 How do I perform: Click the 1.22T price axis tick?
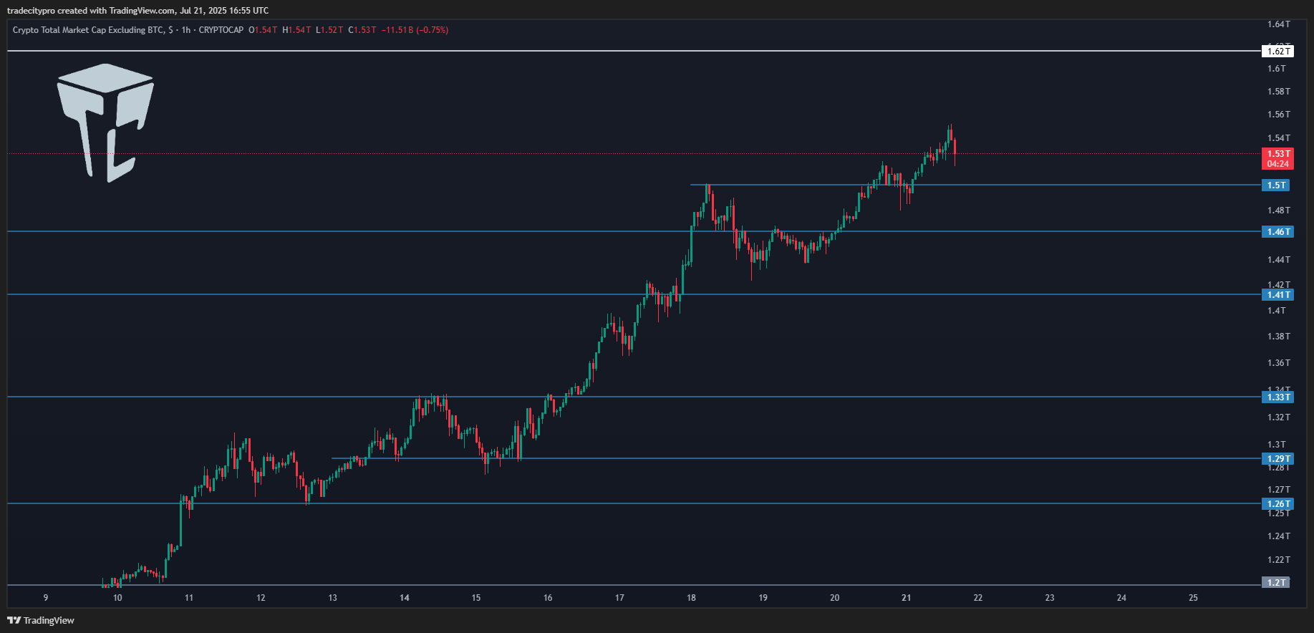[x=1278, y=559]
